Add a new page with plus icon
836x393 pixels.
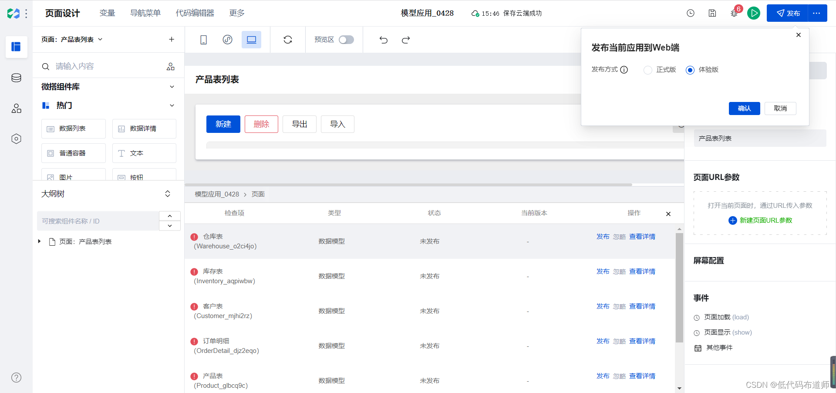[x=172, y=39]
